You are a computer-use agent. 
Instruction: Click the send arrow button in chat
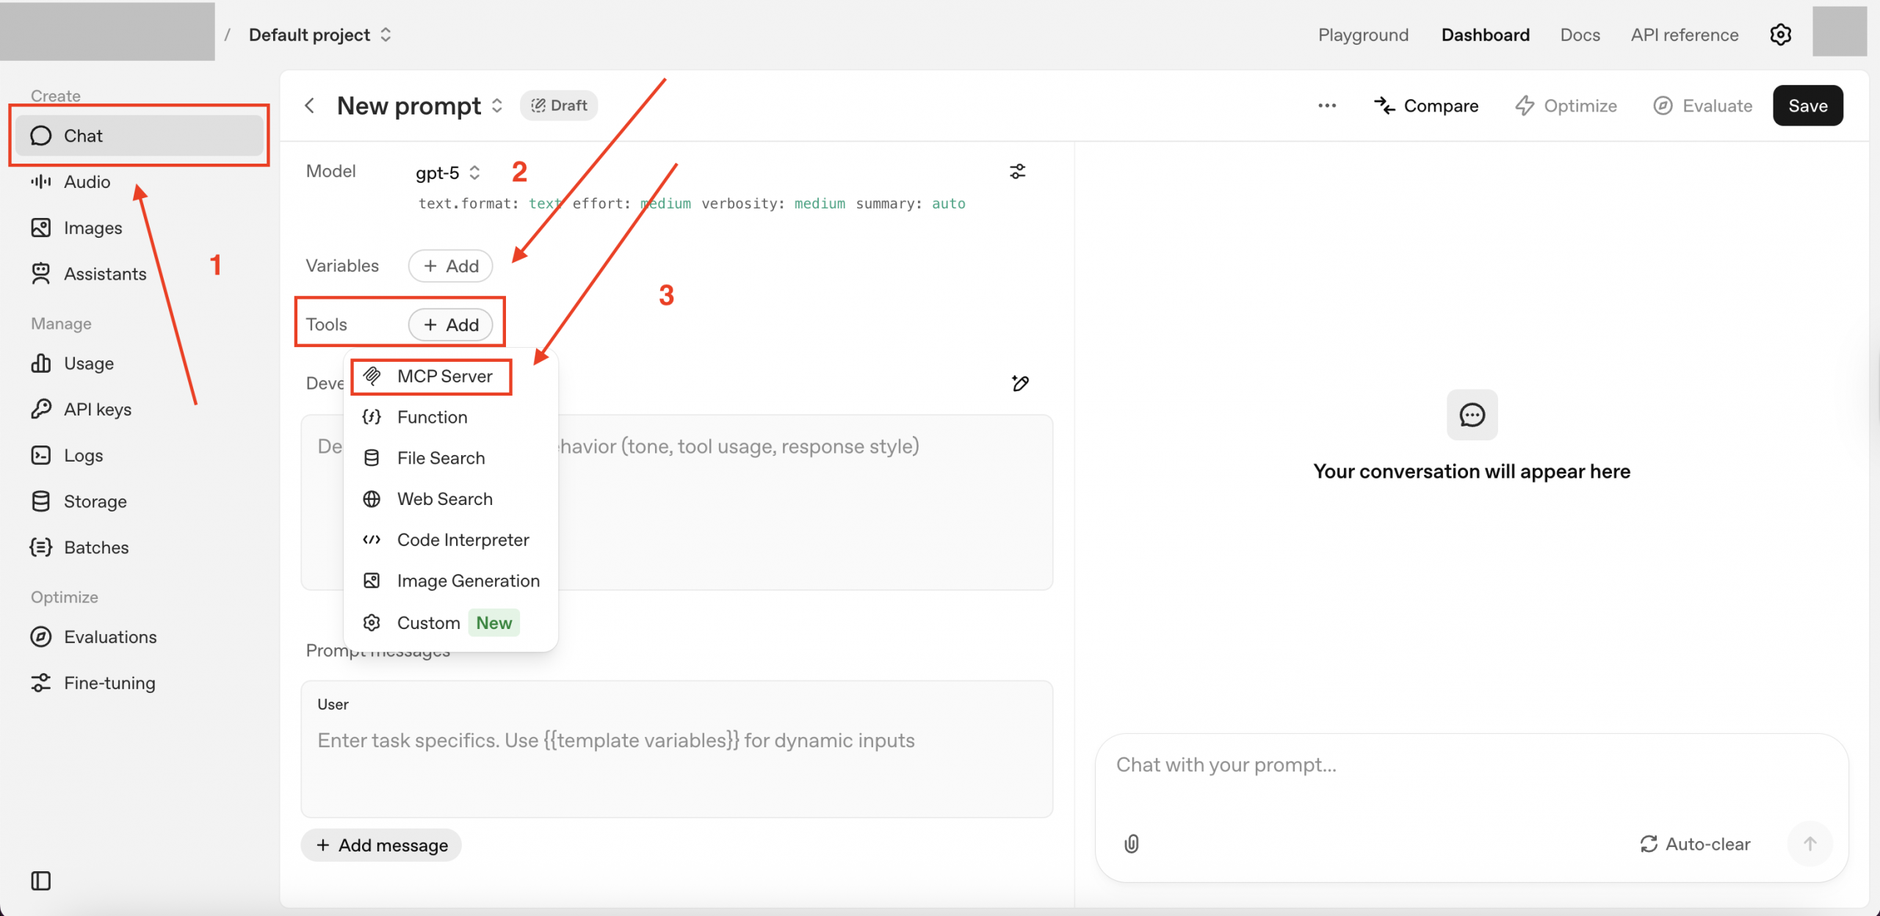[1810, 844]
